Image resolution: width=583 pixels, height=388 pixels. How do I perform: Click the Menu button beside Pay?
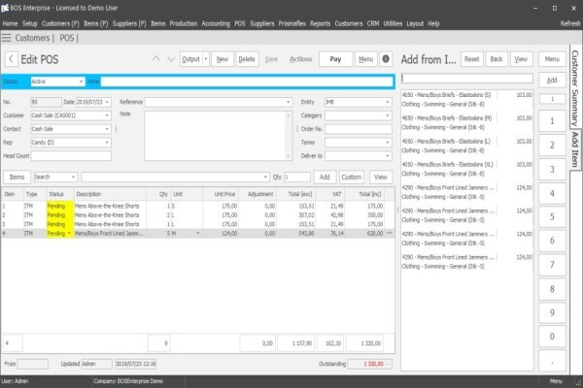click(365, 59)
